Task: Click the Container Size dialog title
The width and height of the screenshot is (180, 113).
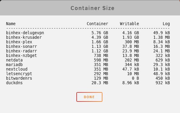Action: click(92, 8)
